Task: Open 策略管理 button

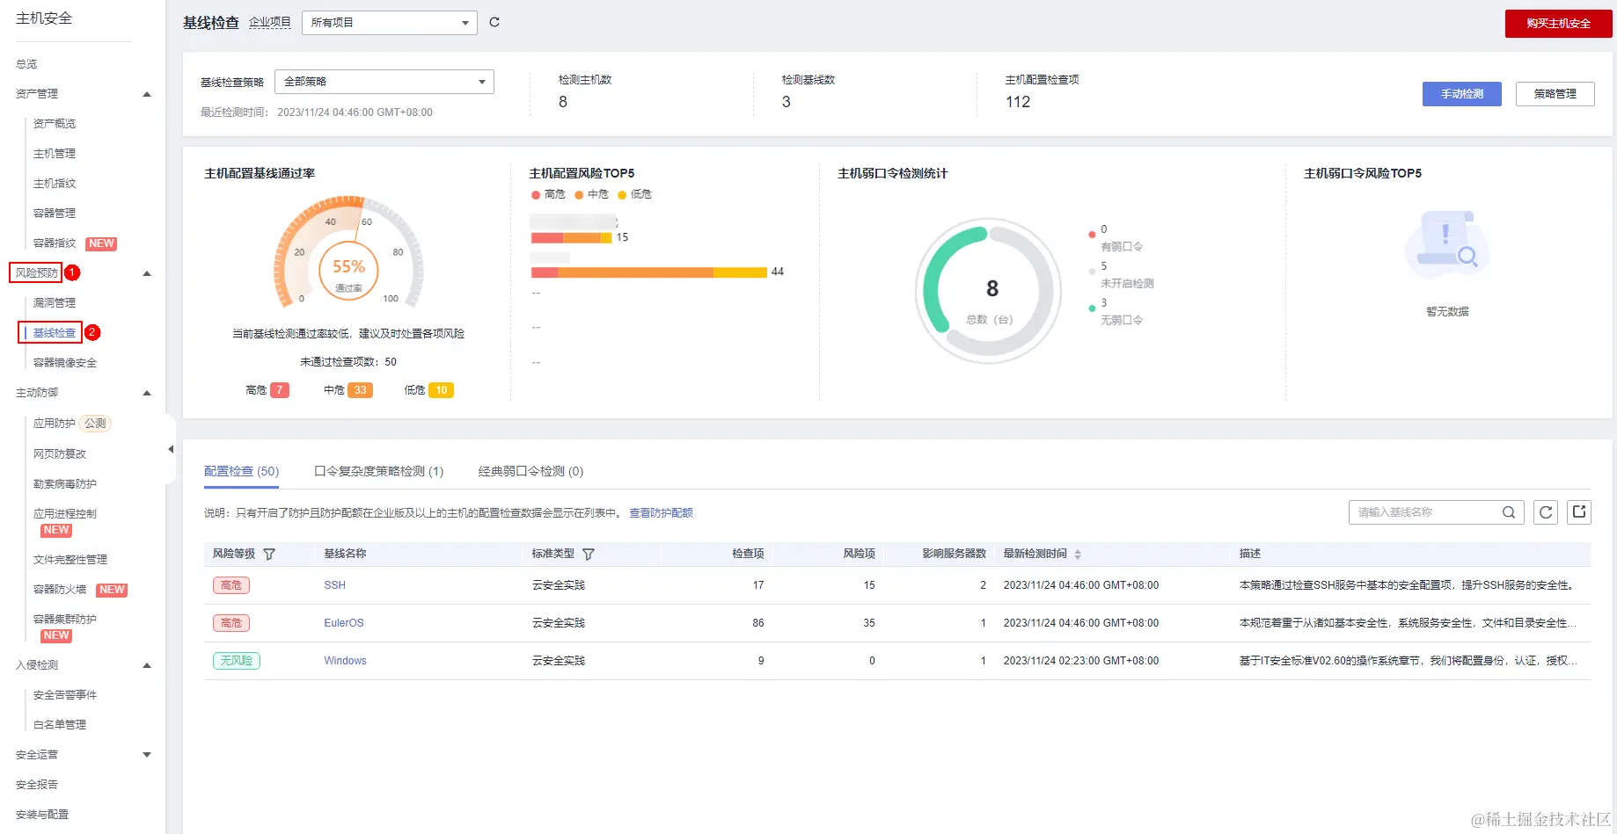Action: point(1555,94)
